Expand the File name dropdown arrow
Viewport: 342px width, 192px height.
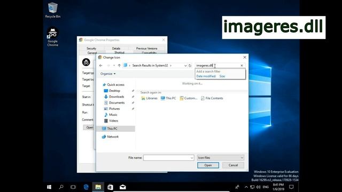coord(192,158)
